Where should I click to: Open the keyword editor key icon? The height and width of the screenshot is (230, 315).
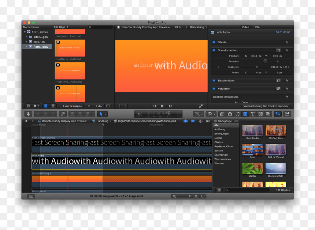click(63, 114)
